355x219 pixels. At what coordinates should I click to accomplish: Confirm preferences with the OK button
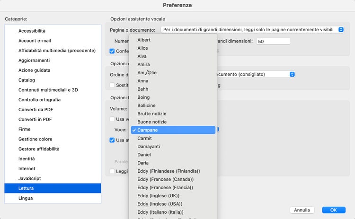pyautogui.click(x=333, y=210)
